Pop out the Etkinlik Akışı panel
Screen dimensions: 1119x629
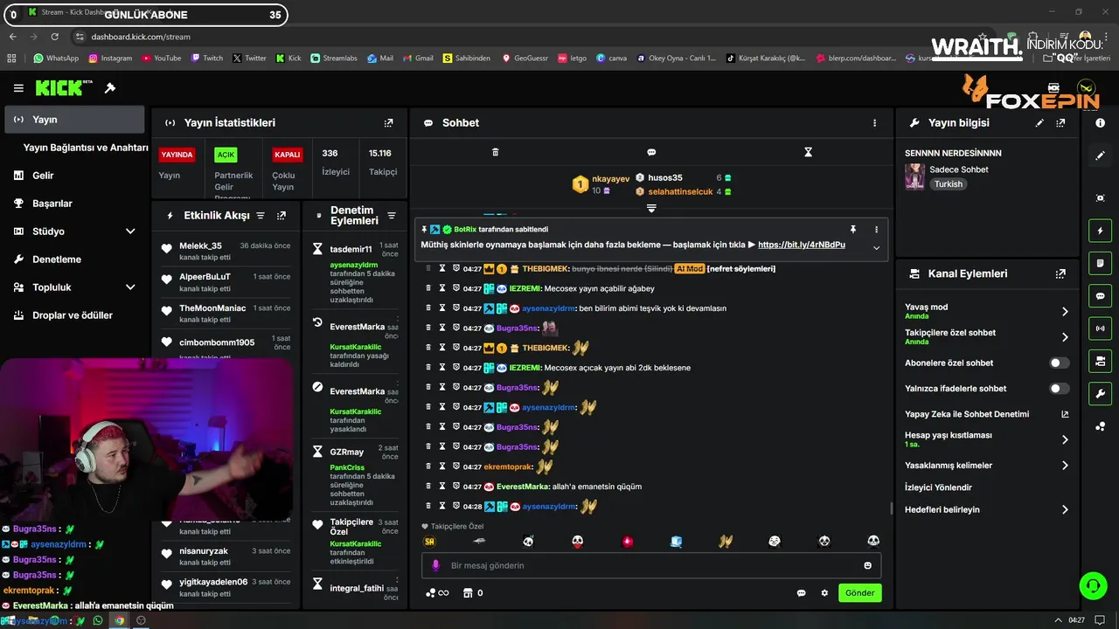(x=281, y=216)
